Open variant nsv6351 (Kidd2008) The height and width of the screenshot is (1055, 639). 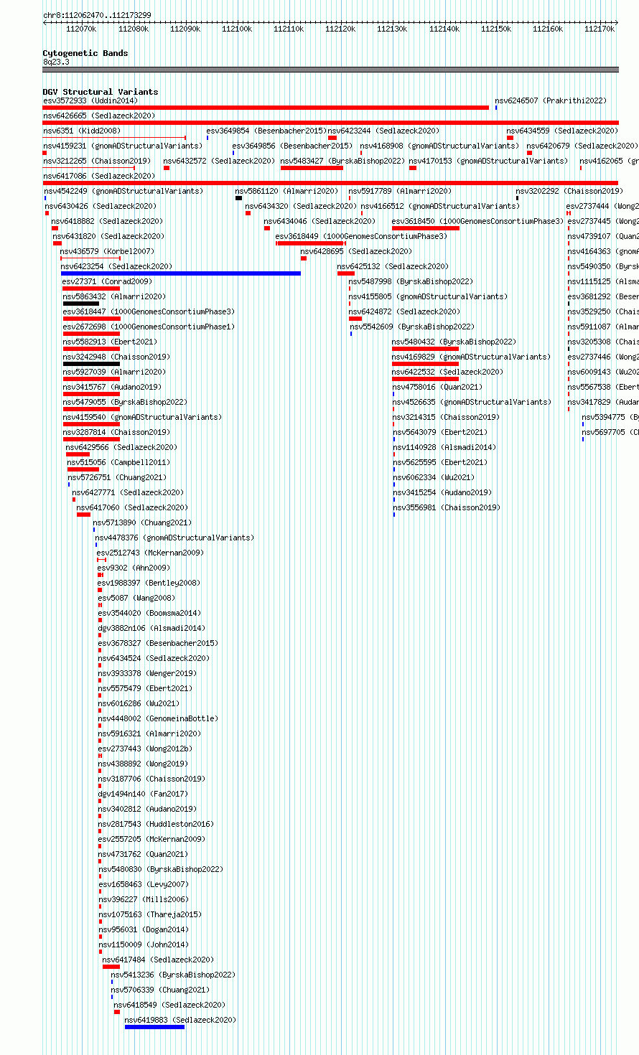coord(82,131)
